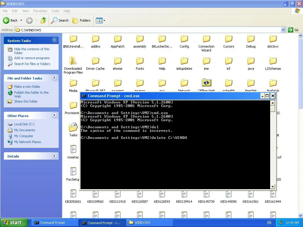Select the BitLockerDis... folder icon
Image resolution: width=303 pixels, height=227 pixels.
click(x=162, y=39)
